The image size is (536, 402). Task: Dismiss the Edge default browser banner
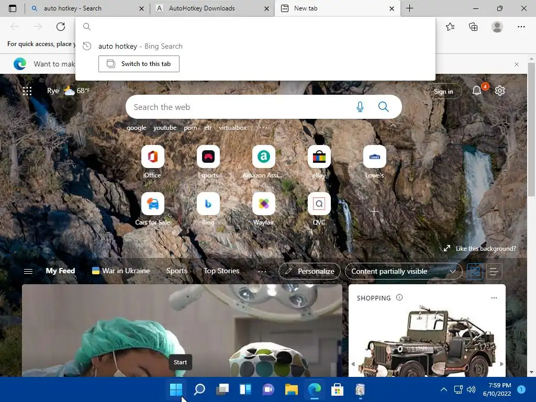517,64
